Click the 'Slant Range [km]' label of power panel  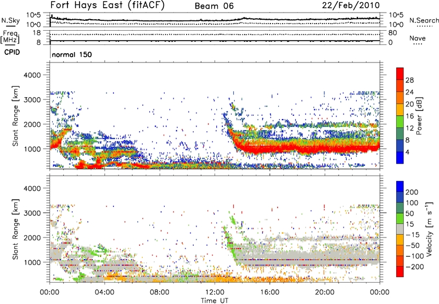coord(16,116)
